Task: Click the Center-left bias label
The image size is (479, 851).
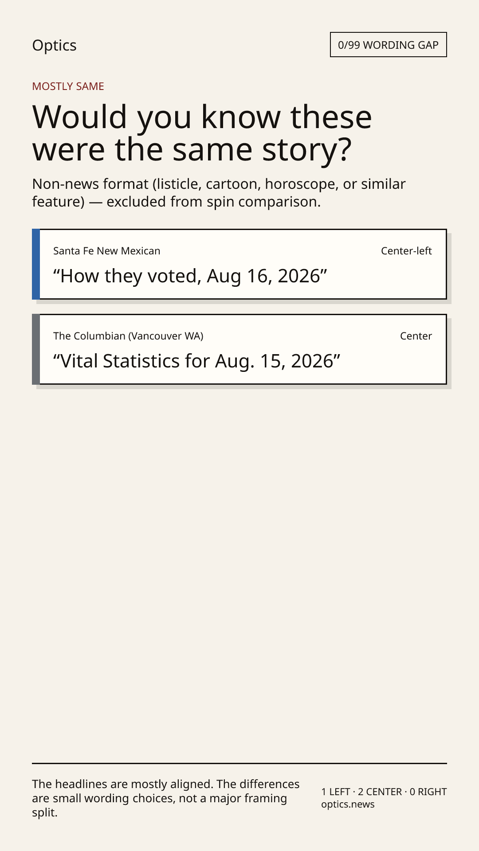Action: tap(406, 251)
